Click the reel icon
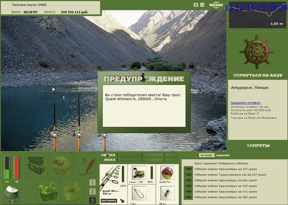 [x=139, y=173]
